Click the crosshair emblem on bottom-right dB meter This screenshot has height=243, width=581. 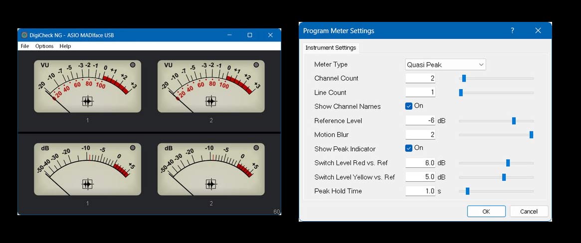click(x=211, y=184)
